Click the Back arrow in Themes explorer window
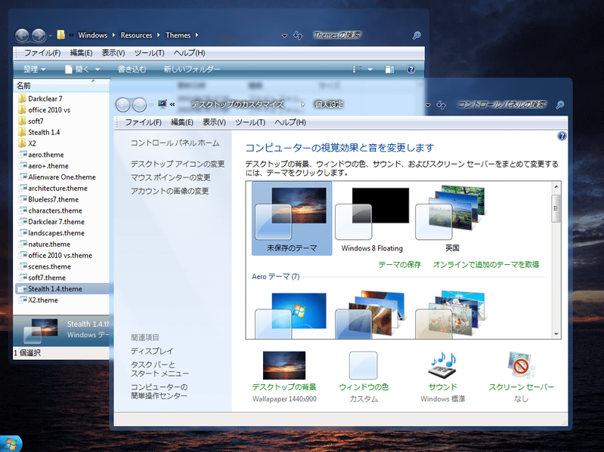This screenshot has height=452, width=604. 22,35
